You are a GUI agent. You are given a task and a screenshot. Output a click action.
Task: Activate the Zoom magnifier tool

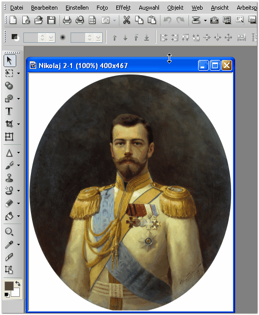(9, 232)
